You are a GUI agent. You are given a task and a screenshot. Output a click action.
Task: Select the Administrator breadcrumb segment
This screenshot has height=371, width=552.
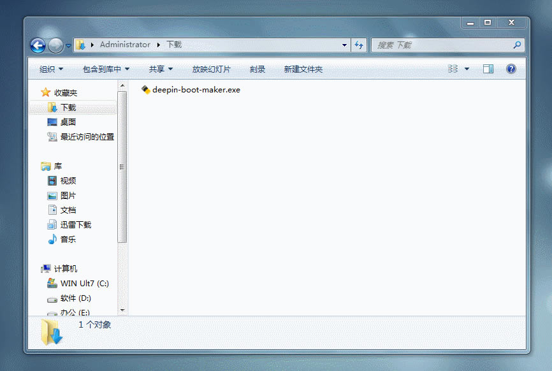coord(125,45)
